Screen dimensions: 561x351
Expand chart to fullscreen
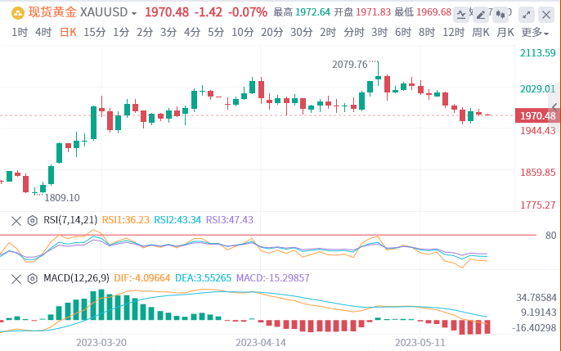point(527,15)
